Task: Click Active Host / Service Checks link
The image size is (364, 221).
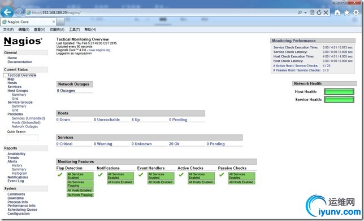Action: click(x=296, y=66)
